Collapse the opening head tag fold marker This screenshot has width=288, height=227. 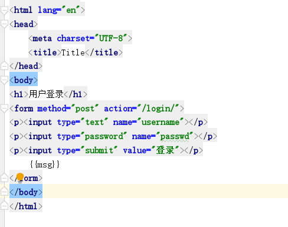pos(4,24)
